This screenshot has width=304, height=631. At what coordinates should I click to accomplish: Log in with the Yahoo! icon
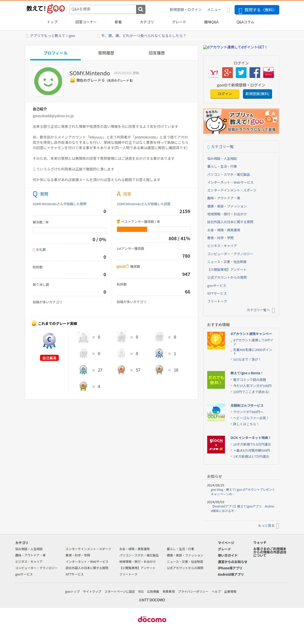coord(214,73)
